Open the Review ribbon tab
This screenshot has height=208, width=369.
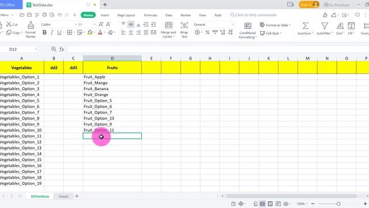(186, 15)
